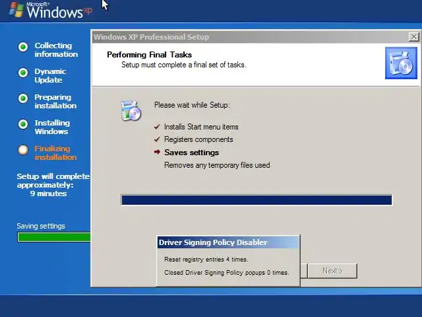The width and height of the screenshot is (422, 317).
Task: Click 'Saving settings' label above green bar
Action: (x=41, y=226)
